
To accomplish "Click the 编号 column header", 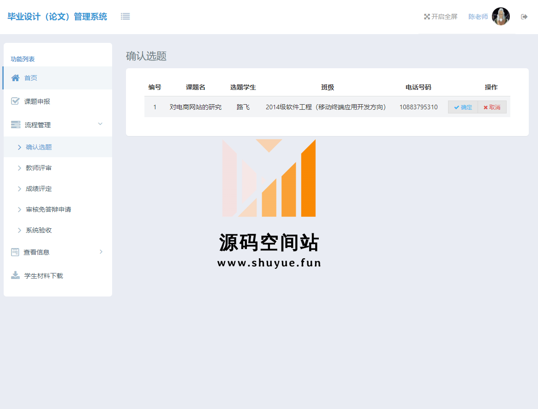I will coord(155,88).
